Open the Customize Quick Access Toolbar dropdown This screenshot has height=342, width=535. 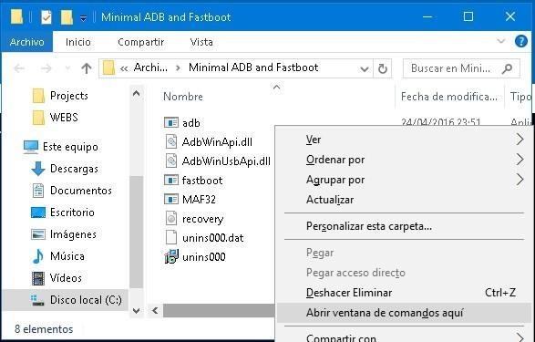[x=83, y=17]
